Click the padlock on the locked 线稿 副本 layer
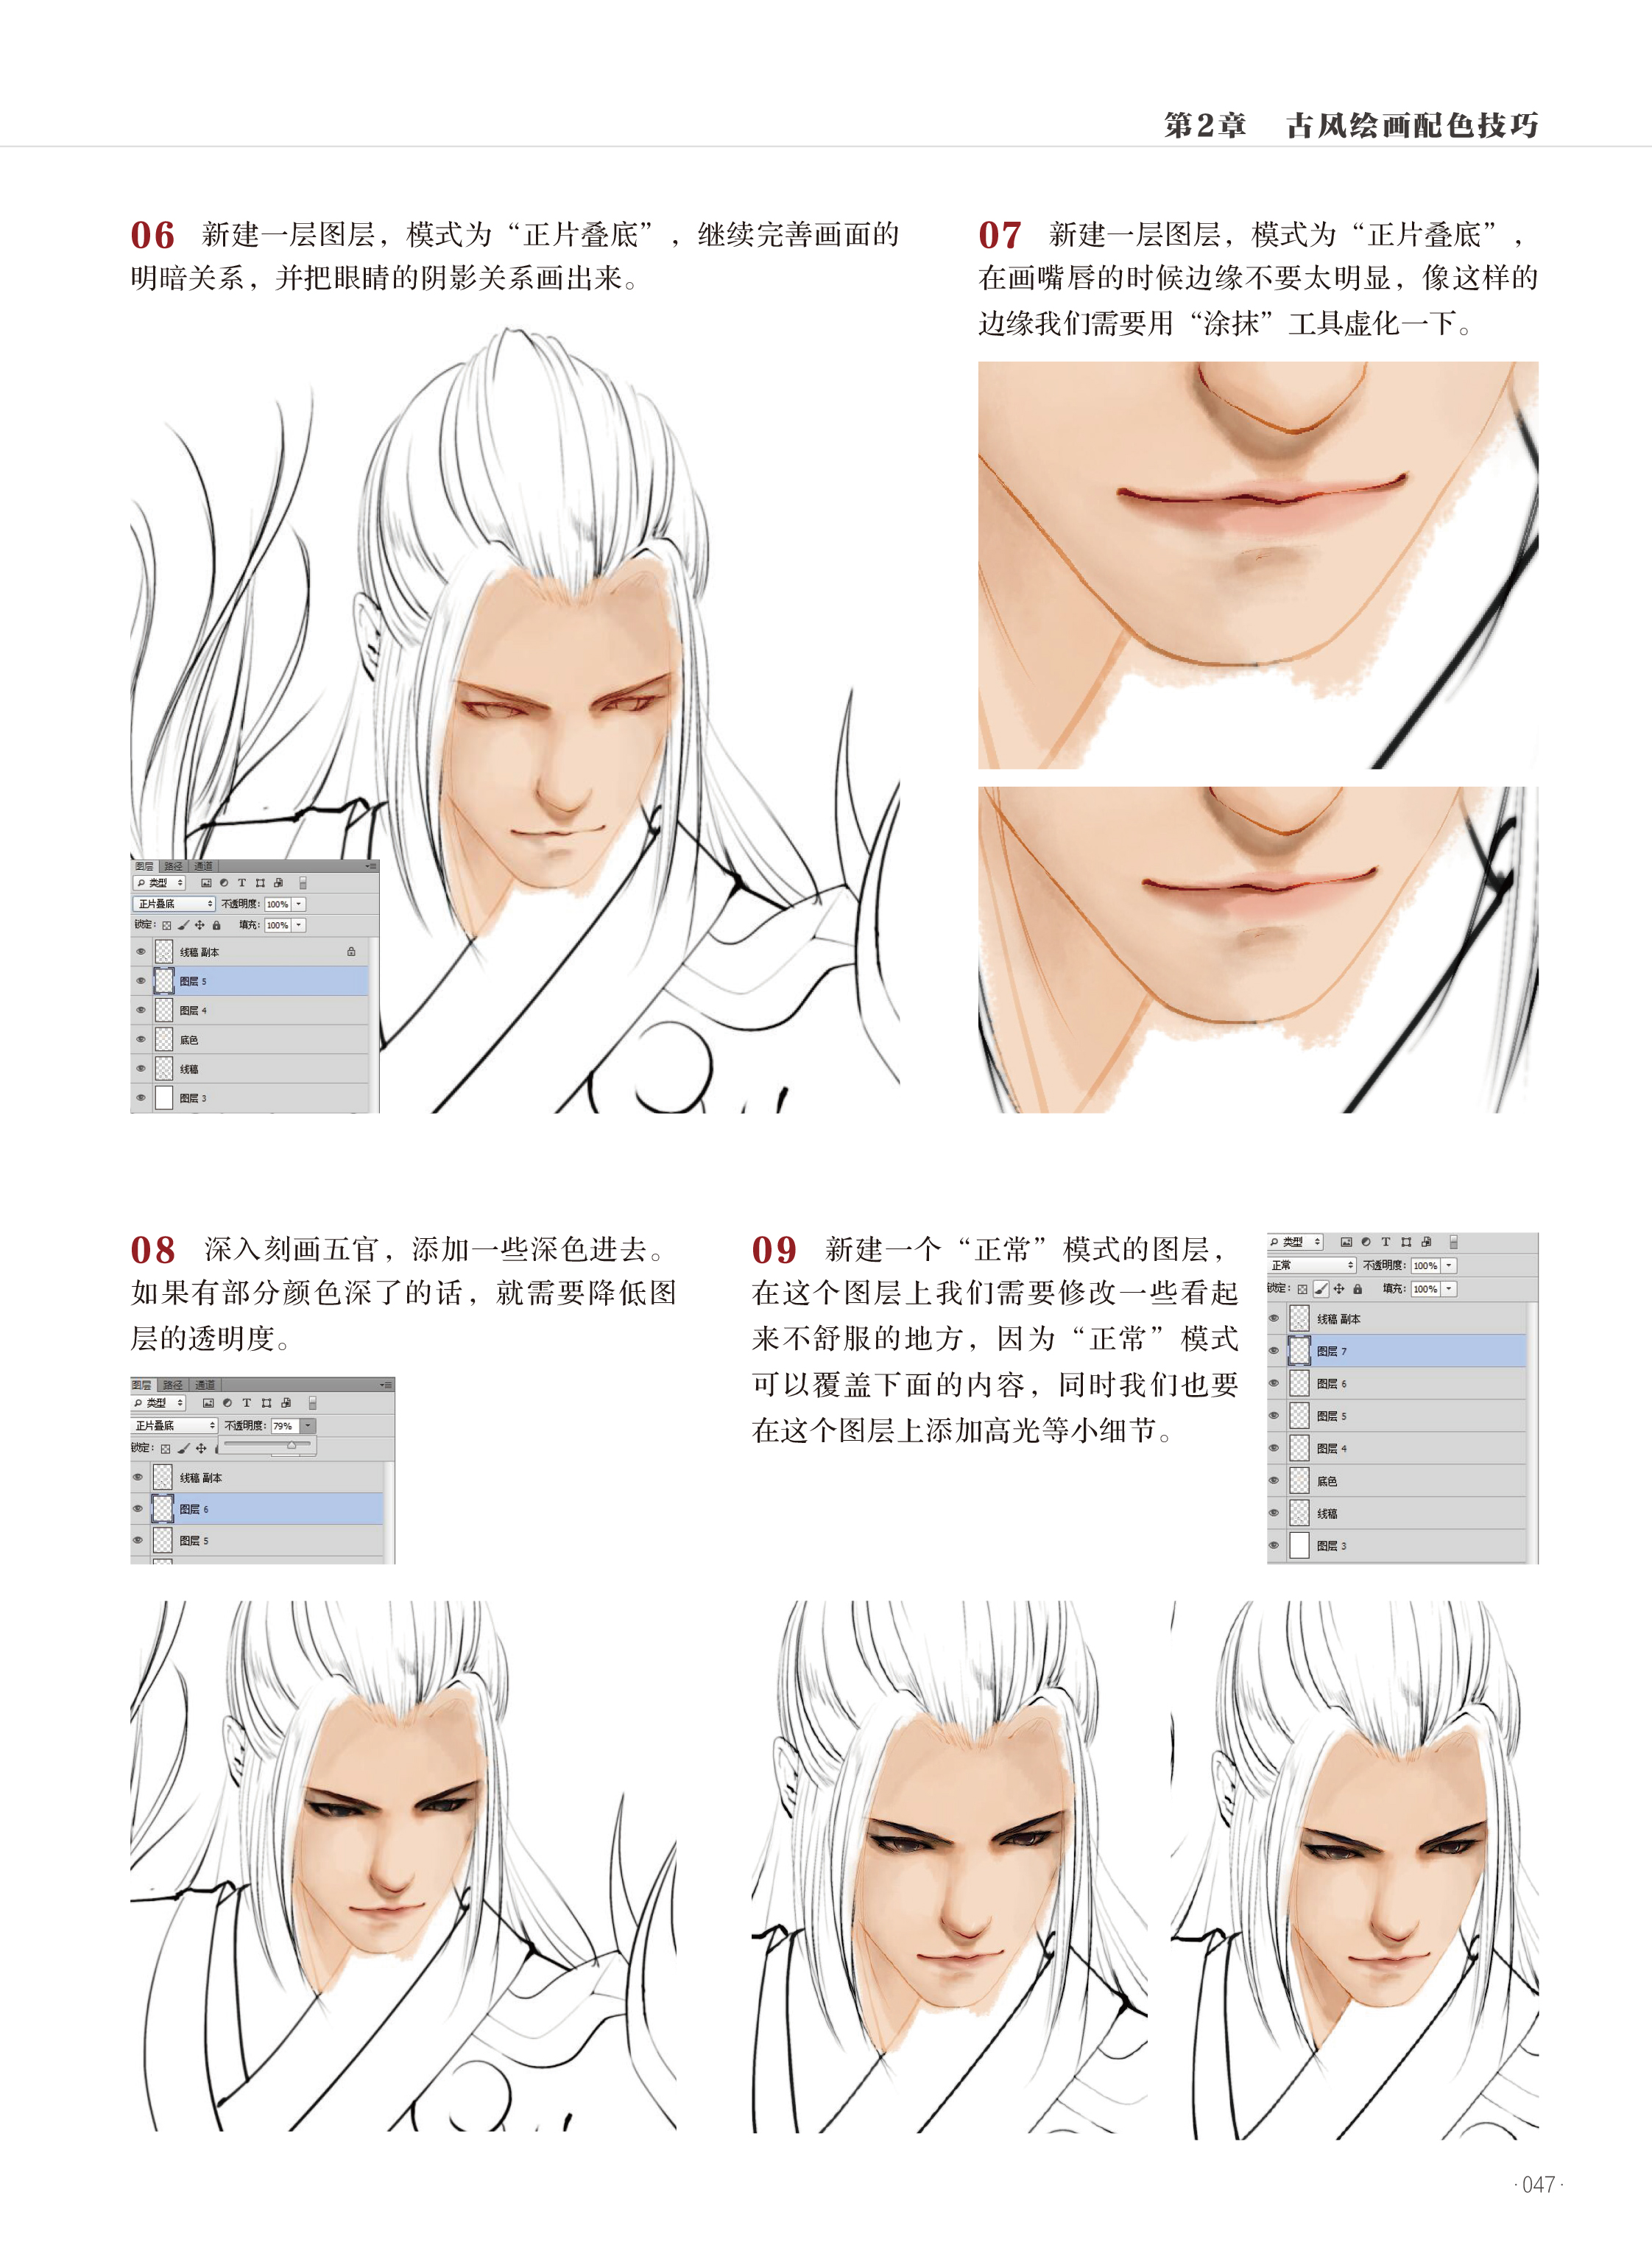Image resolution: width=1652 pixels, height=2262 pixels. (351, 952)
